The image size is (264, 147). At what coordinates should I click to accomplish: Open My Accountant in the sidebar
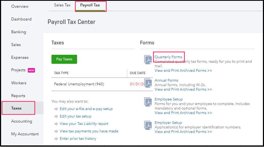click(25, 134)
